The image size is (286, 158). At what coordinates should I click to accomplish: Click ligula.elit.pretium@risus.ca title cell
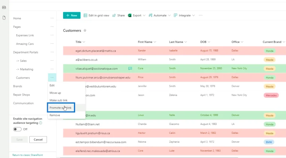pos(93,133)
